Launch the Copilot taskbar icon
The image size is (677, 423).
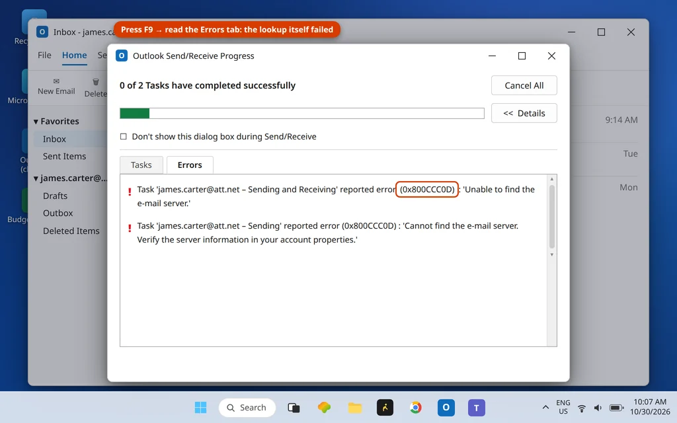tap(324, 407)
